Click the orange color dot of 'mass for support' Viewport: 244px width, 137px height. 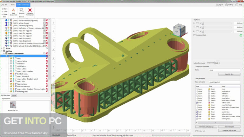coord(6,33)
